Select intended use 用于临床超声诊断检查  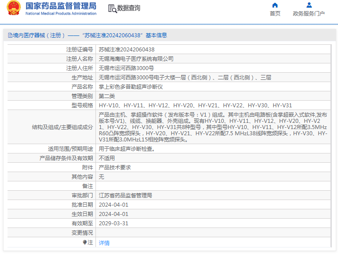(x=127, y=149)
